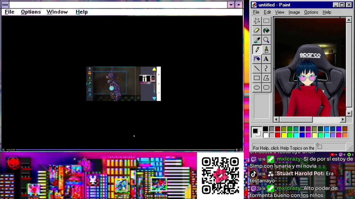Open the Help menu in left window
Image resolution: width=355 pixels, height=199 pixels.
click(82, 12)
